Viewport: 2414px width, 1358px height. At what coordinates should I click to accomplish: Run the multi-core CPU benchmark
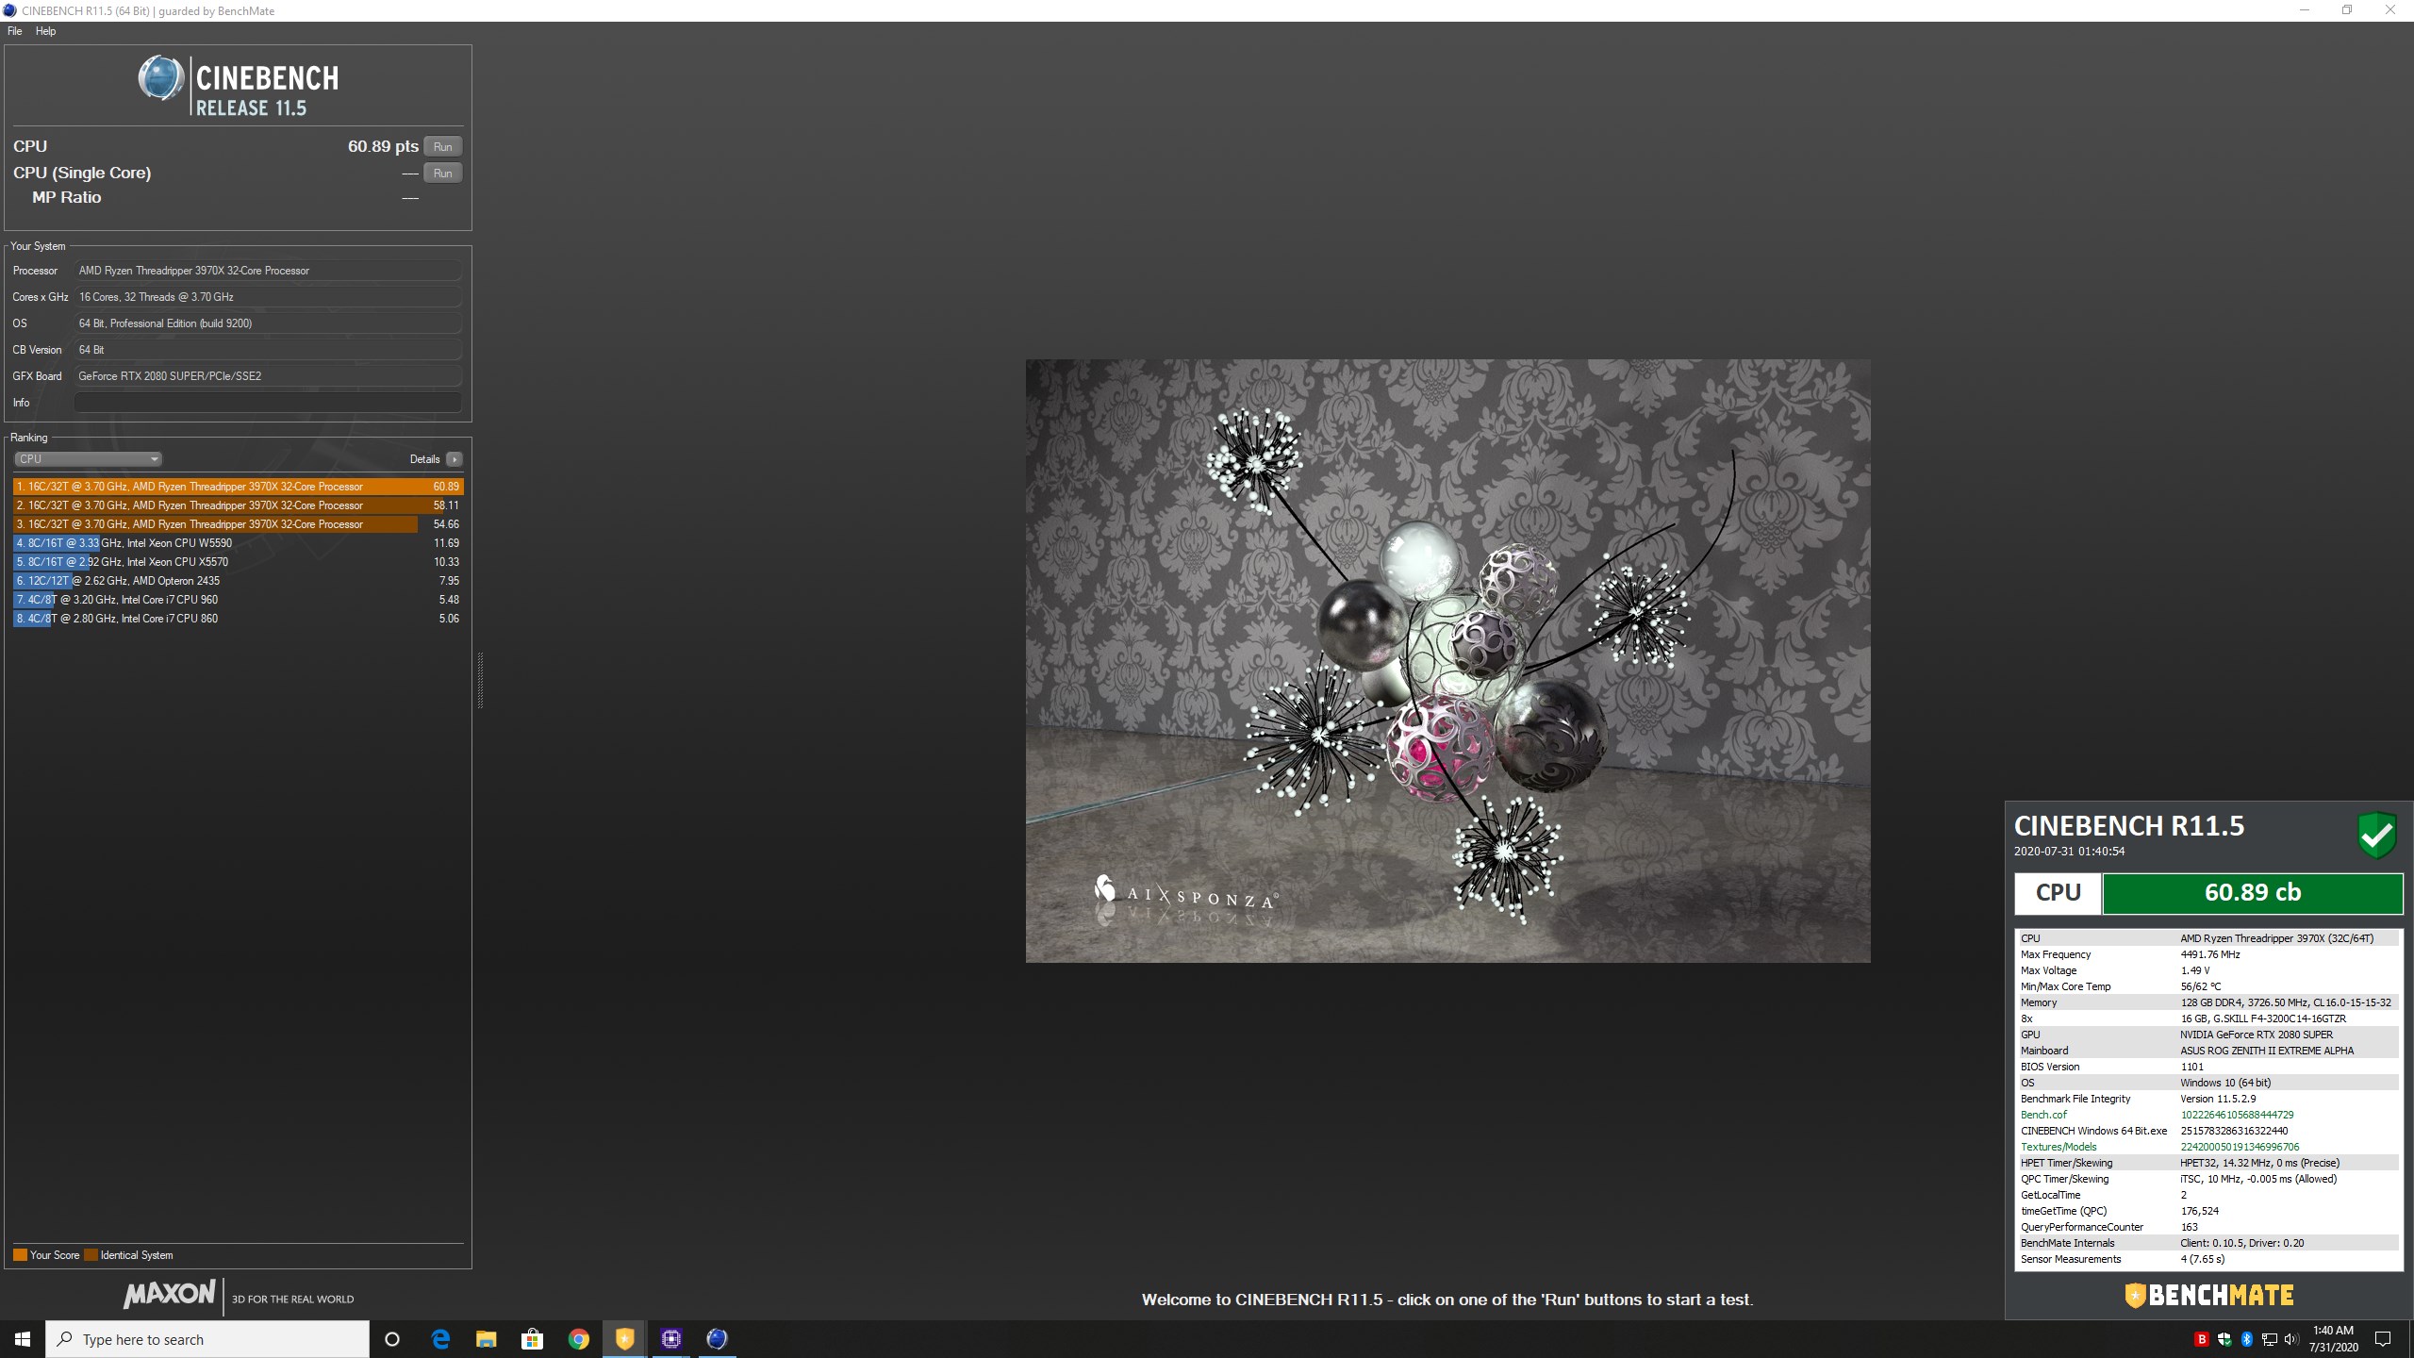click(x=442, y=146)
